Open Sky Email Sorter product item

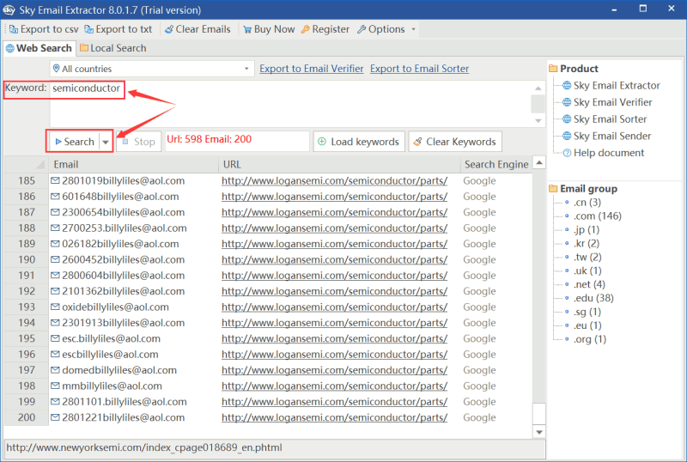[610, 119]
